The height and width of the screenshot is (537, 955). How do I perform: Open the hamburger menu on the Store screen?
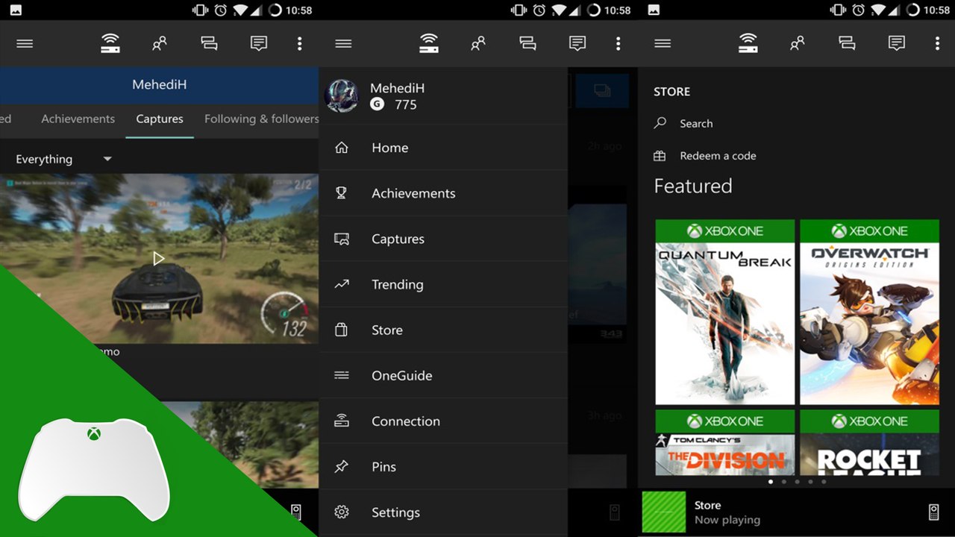point(663,43)
